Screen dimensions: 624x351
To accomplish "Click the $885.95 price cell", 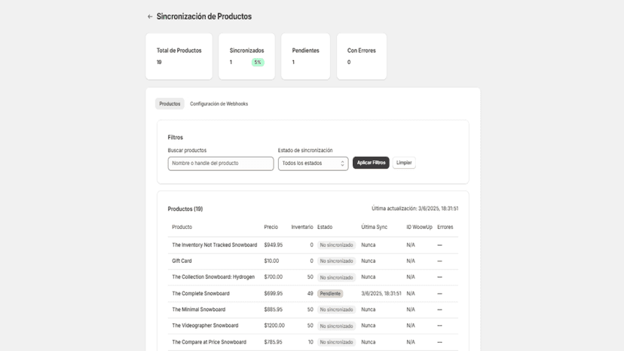I will pos(274,310).
